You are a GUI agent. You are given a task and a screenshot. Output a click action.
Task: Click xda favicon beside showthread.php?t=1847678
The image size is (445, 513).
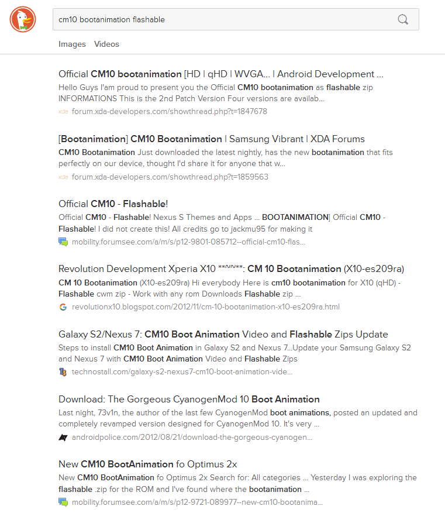(x=63, y=112)
